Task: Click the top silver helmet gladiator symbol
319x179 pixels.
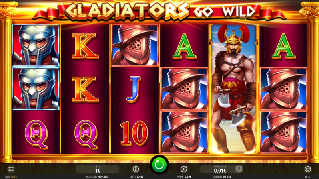Action: coord(36,45)
